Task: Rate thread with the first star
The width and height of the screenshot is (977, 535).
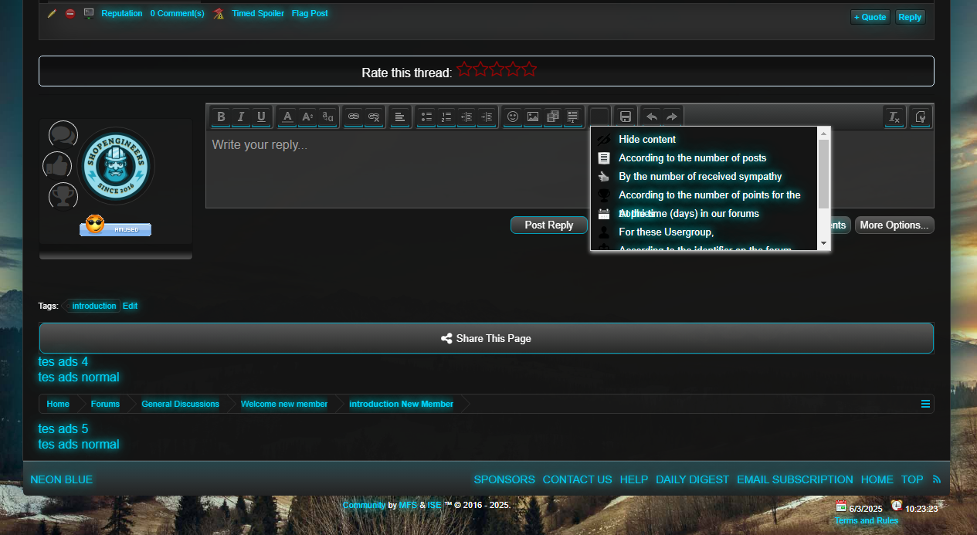Action: coord(464,69)
